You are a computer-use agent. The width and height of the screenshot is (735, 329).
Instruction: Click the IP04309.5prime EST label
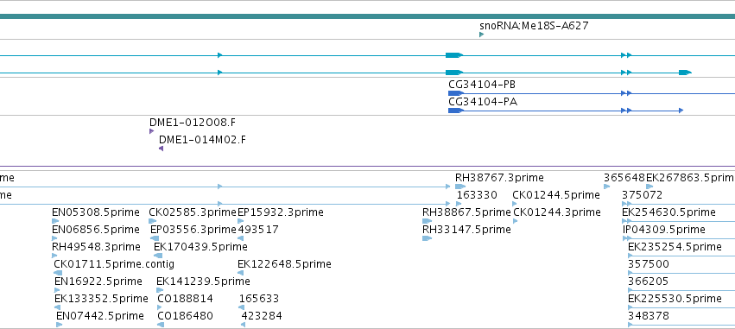[664, 229]
